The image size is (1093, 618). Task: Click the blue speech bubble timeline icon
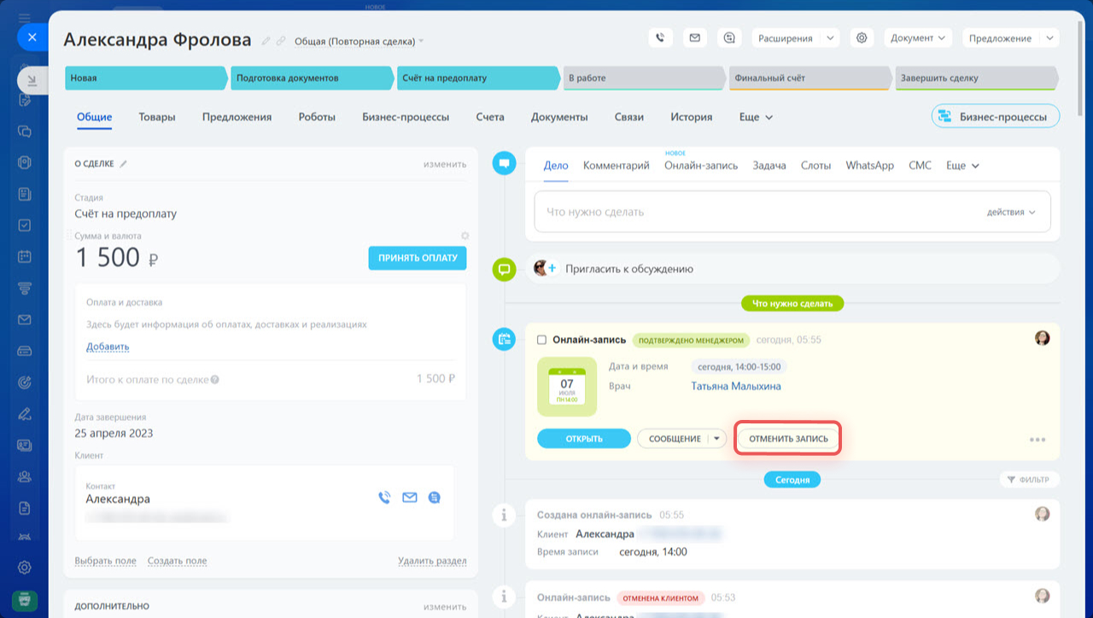pyautogui.click(x=505, y=162)
